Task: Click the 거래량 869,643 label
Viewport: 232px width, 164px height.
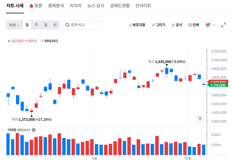Action: 19,130
